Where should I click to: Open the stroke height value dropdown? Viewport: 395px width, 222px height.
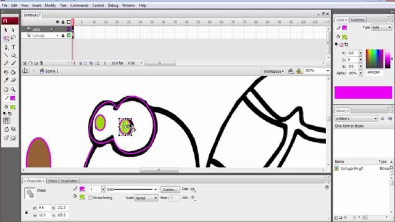pyautogui.click(x=103, y=189)
